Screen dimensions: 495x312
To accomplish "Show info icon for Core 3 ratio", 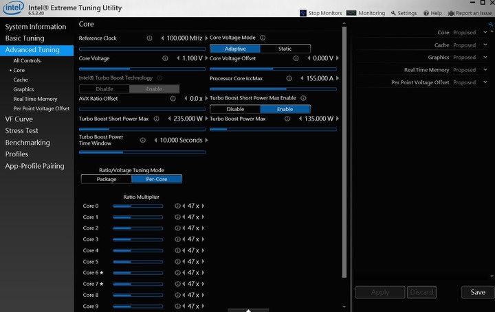I will click(x=178, y=239).
